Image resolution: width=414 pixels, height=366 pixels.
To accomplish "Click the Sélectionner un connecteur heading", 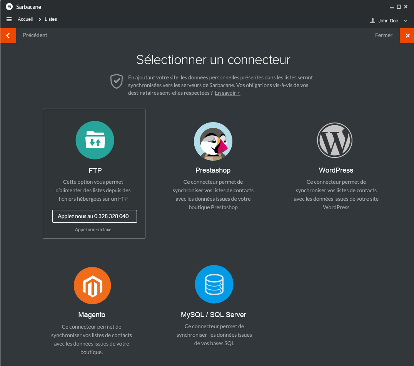I will point(213,60).
